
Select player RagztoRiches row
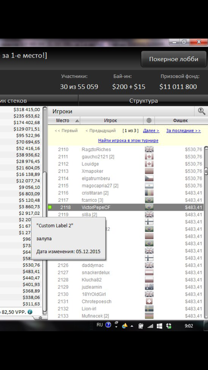[126, 150]
